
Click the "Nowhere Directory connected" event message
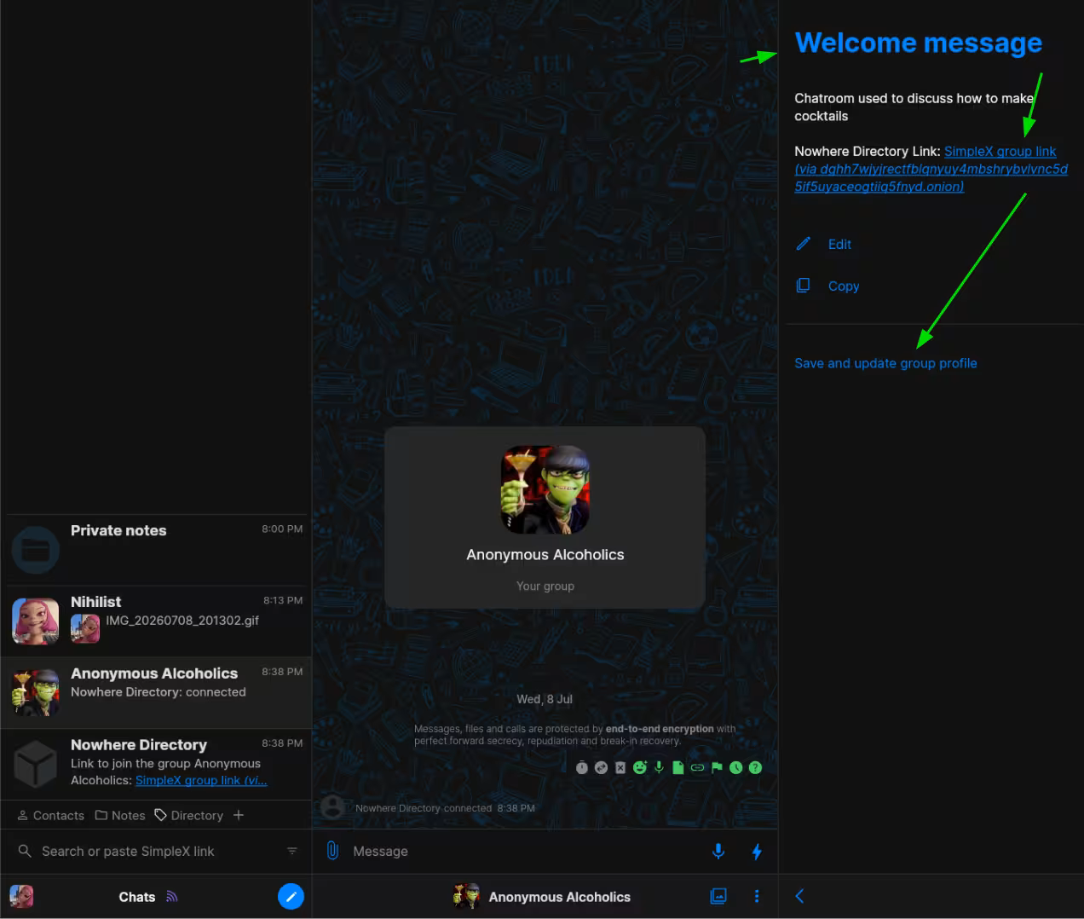[445, 808]
